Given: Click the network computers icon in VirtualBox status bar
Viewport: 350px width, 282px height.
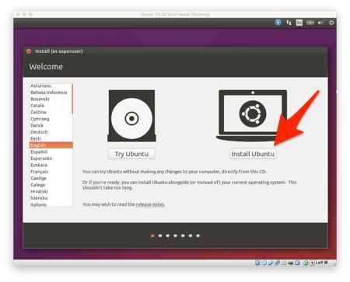Looking at the screenshot, I should pos(278,263).
